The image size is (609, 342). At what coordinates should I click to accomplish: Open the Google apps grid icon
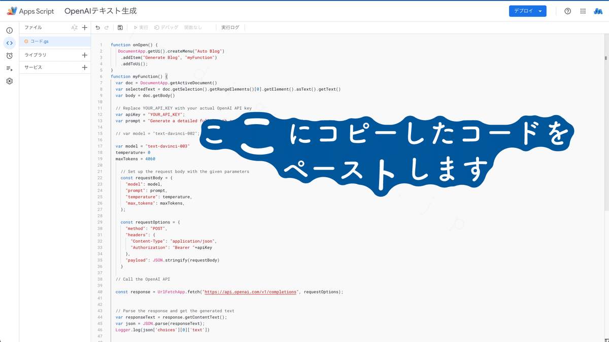tap(583, 11)
